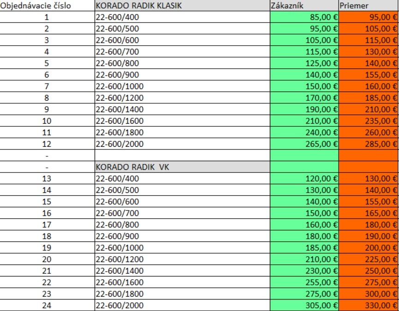Select 22-600/1400 in row 9
This screenshot has width=399, height=311.
(x=182, y=109)
